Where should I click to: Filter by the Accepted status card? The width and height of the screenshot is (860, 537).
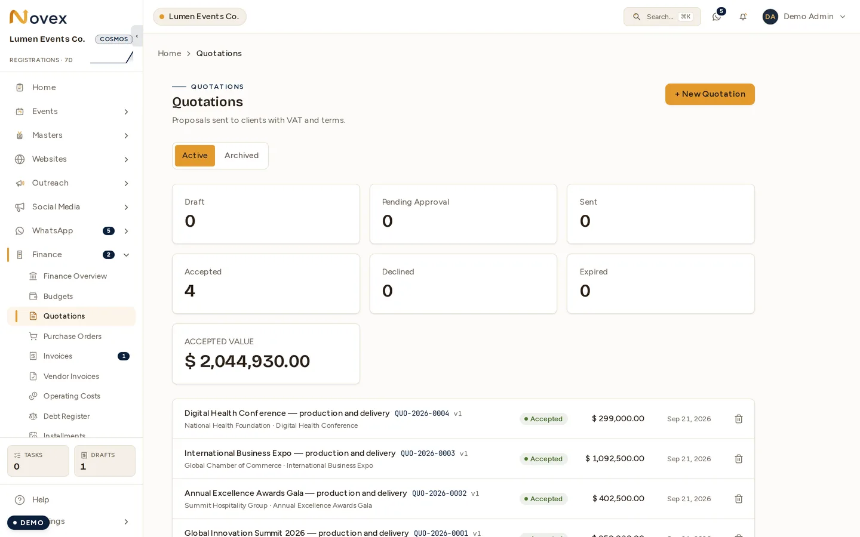(266, 284)
